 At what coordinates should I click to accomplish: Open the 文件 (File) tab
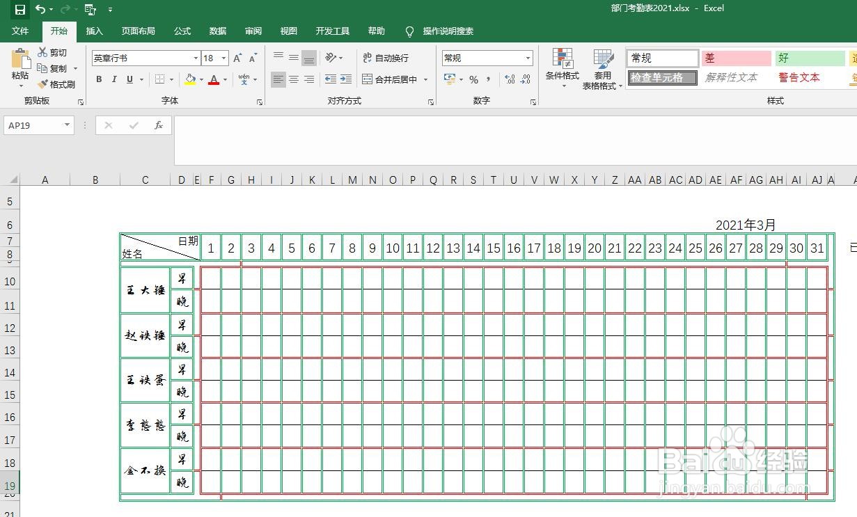pyautogui.click(x=20, y=31)
